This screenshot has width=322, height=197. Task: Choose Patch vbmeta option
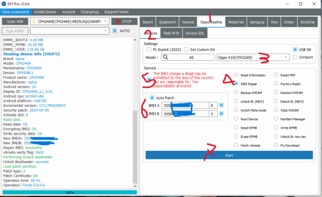click(236, 145)
